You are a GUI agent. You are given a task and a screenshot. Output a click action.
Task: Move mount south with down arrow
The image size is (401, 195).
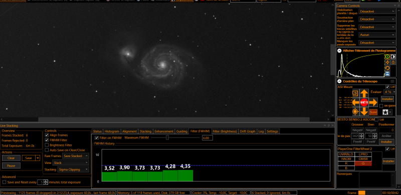[x=364, y=111]
